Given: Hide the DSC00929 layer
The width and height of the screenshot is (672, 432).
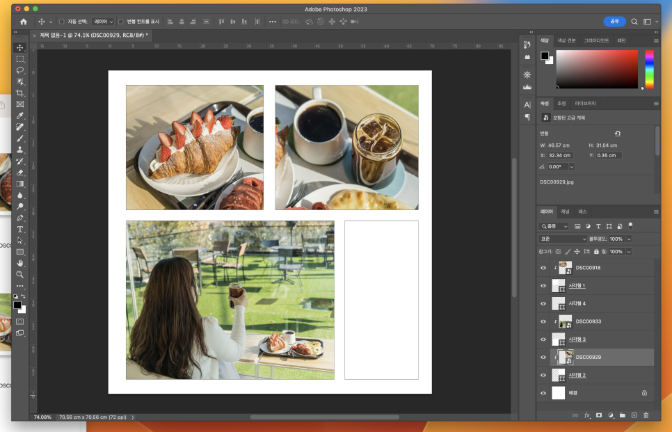Looking at the screenshot, I should click(x=543, y=357).
